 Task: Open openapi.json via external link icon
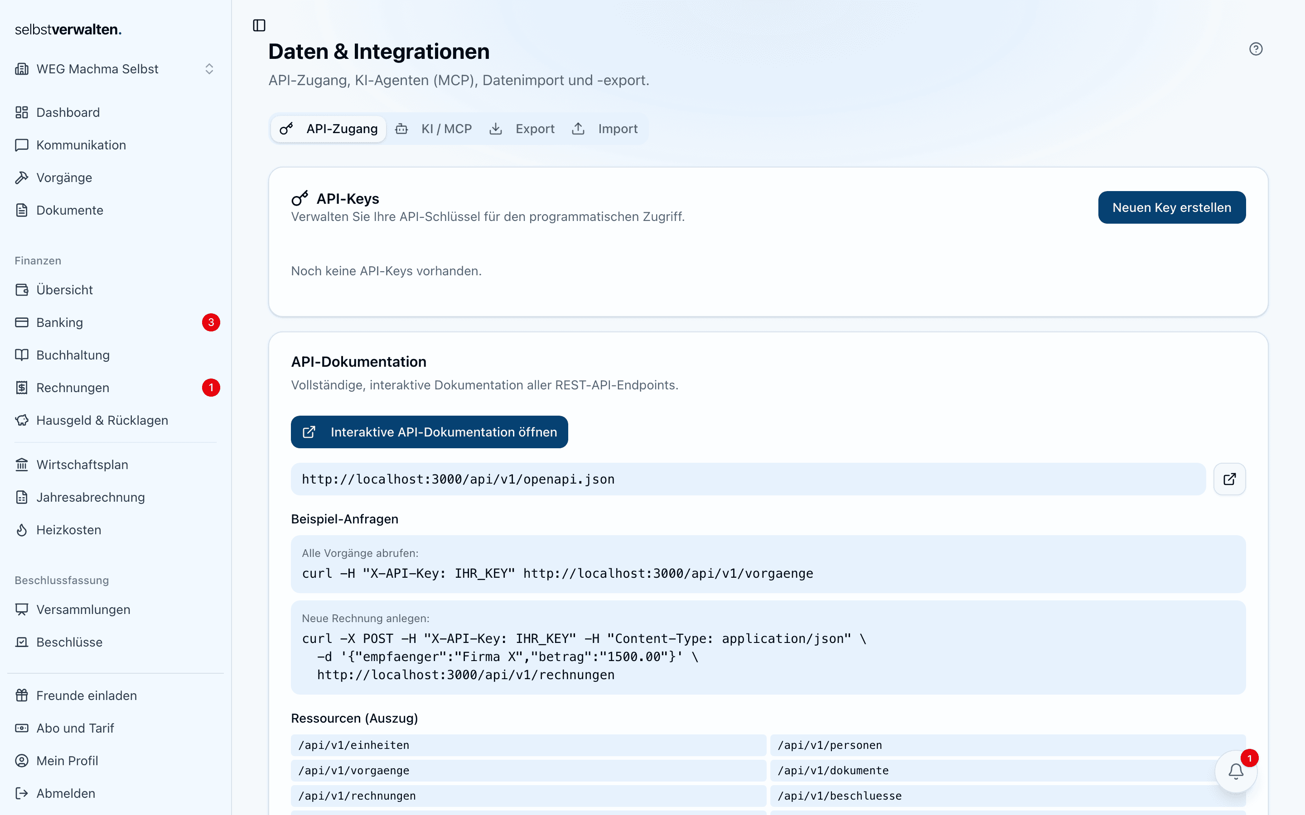[1229, 479]
